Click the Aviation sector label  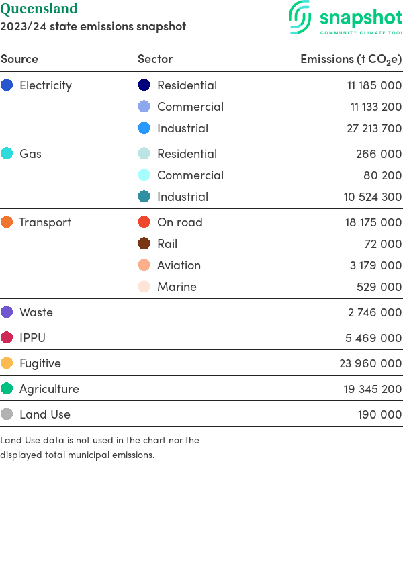tap(179, 265)
